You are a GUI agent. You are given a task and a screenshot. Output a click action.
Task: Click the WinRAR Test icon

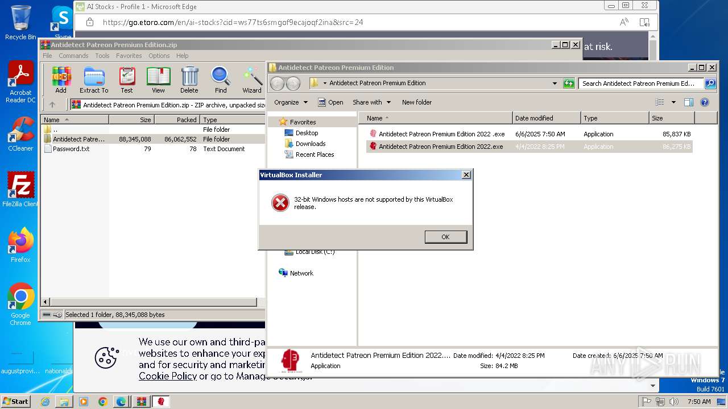tap(127, 80)
